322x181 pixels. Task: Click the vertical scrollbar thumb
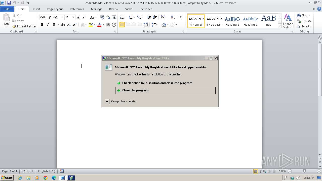pyautogui.click(x=320, y=70)
